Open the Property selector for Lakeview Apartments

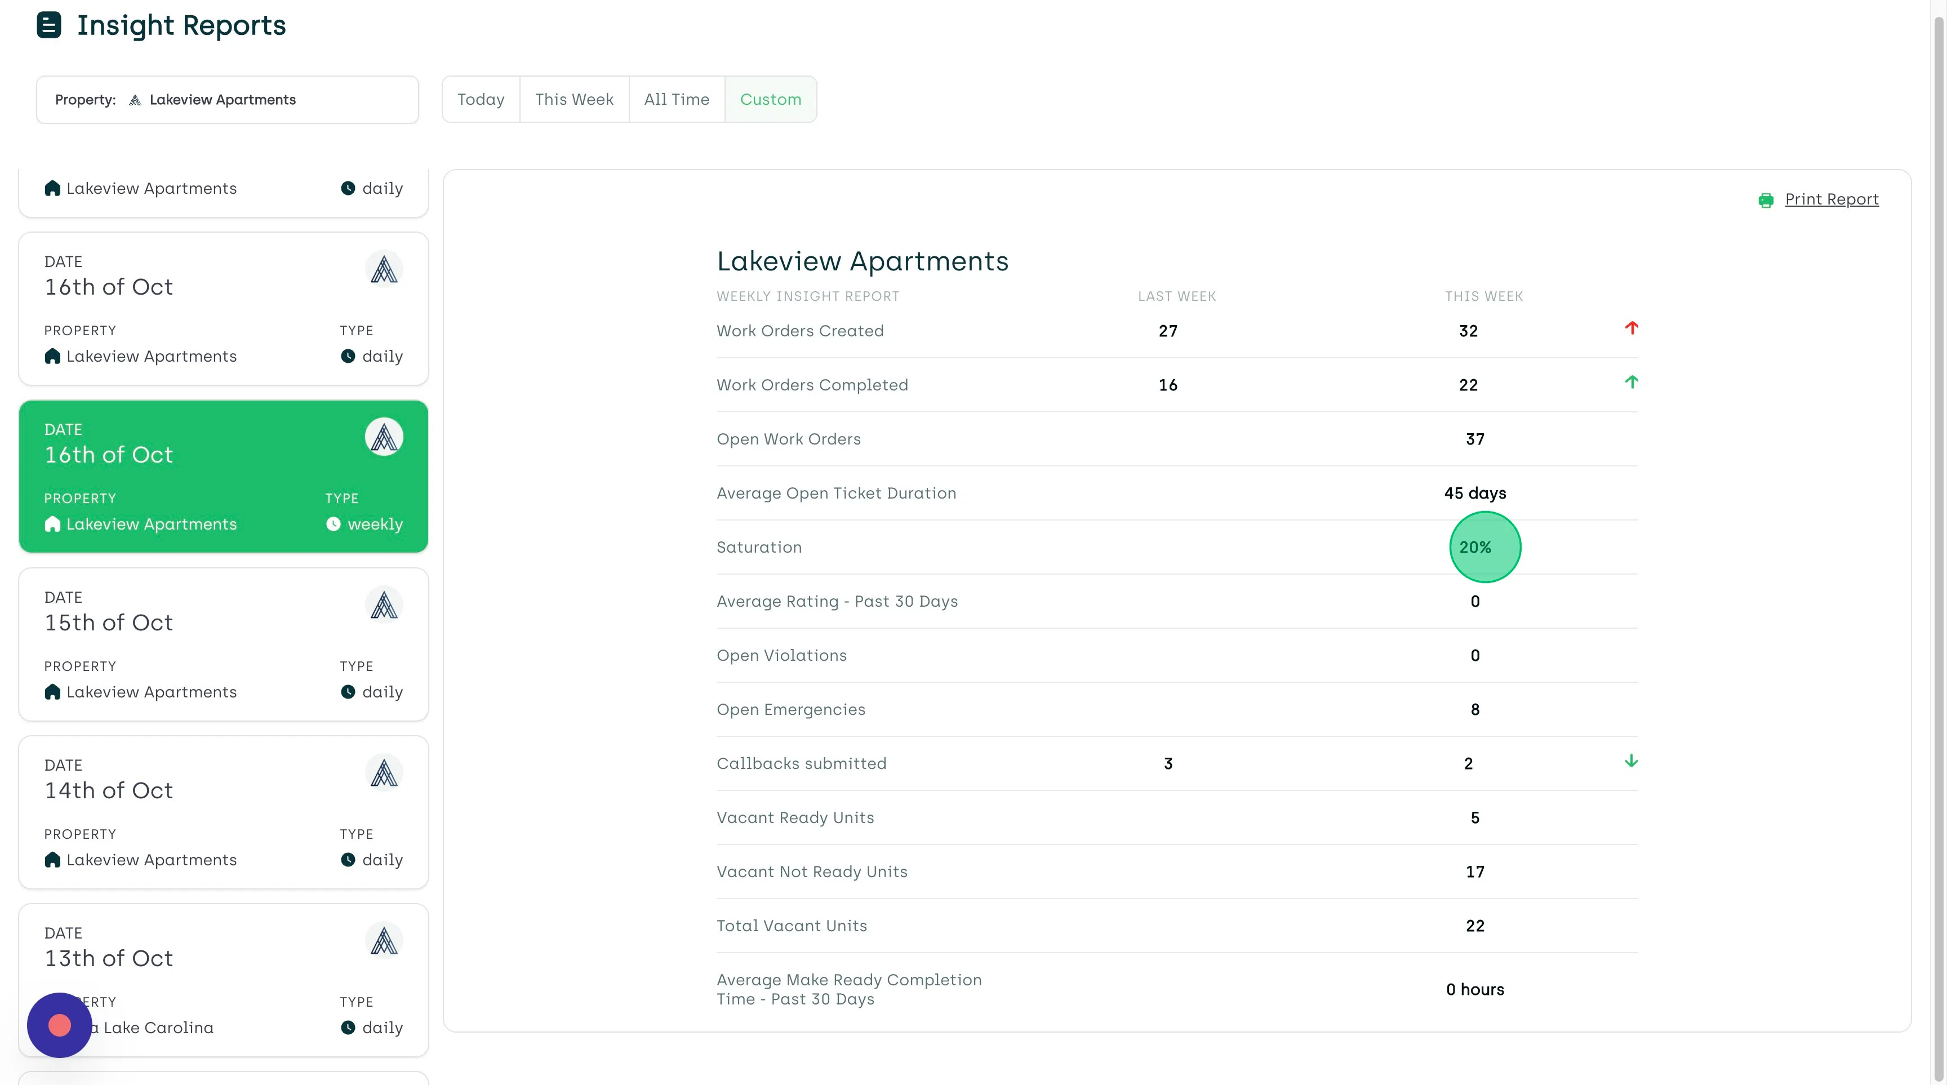coord(228,100)
